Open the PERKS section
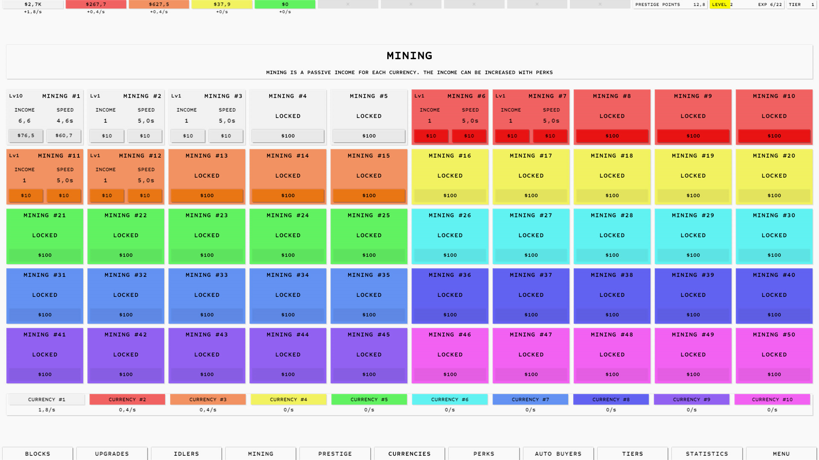 click(x=483, y=454)
